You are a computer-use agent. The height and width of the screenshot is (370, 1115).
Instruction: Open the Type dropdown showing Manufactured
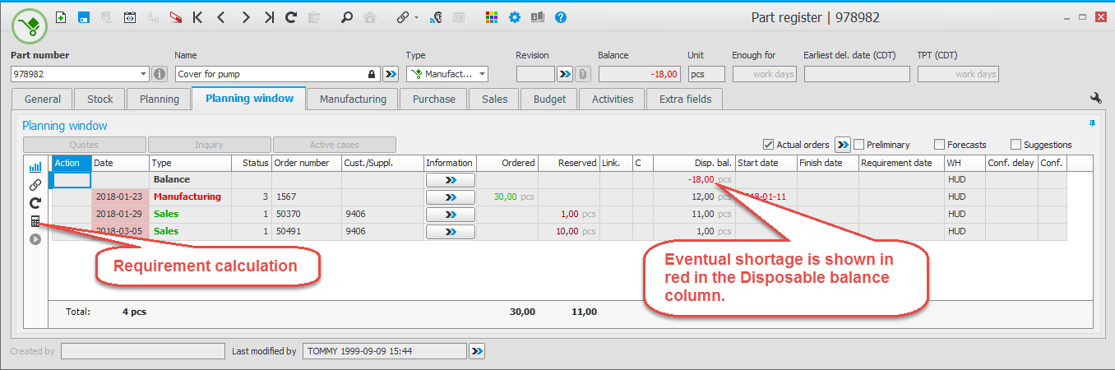point(482,74)
